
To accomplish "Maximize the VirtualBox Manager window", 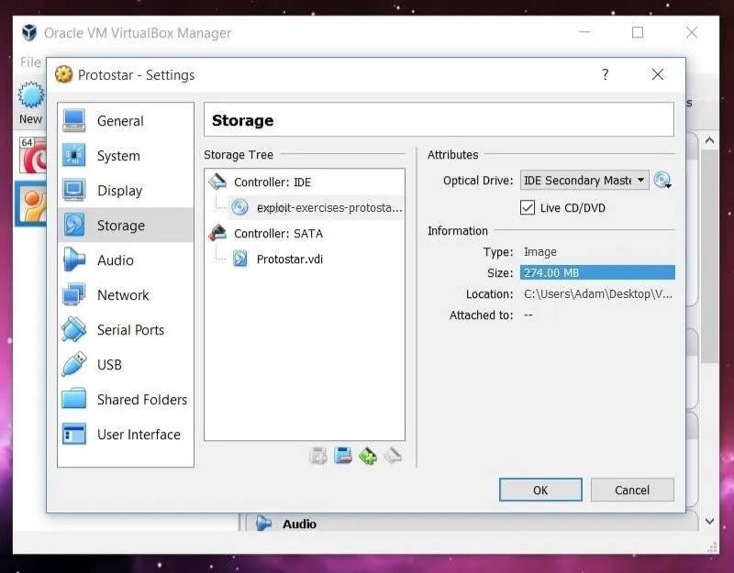I will click(638, 32).
